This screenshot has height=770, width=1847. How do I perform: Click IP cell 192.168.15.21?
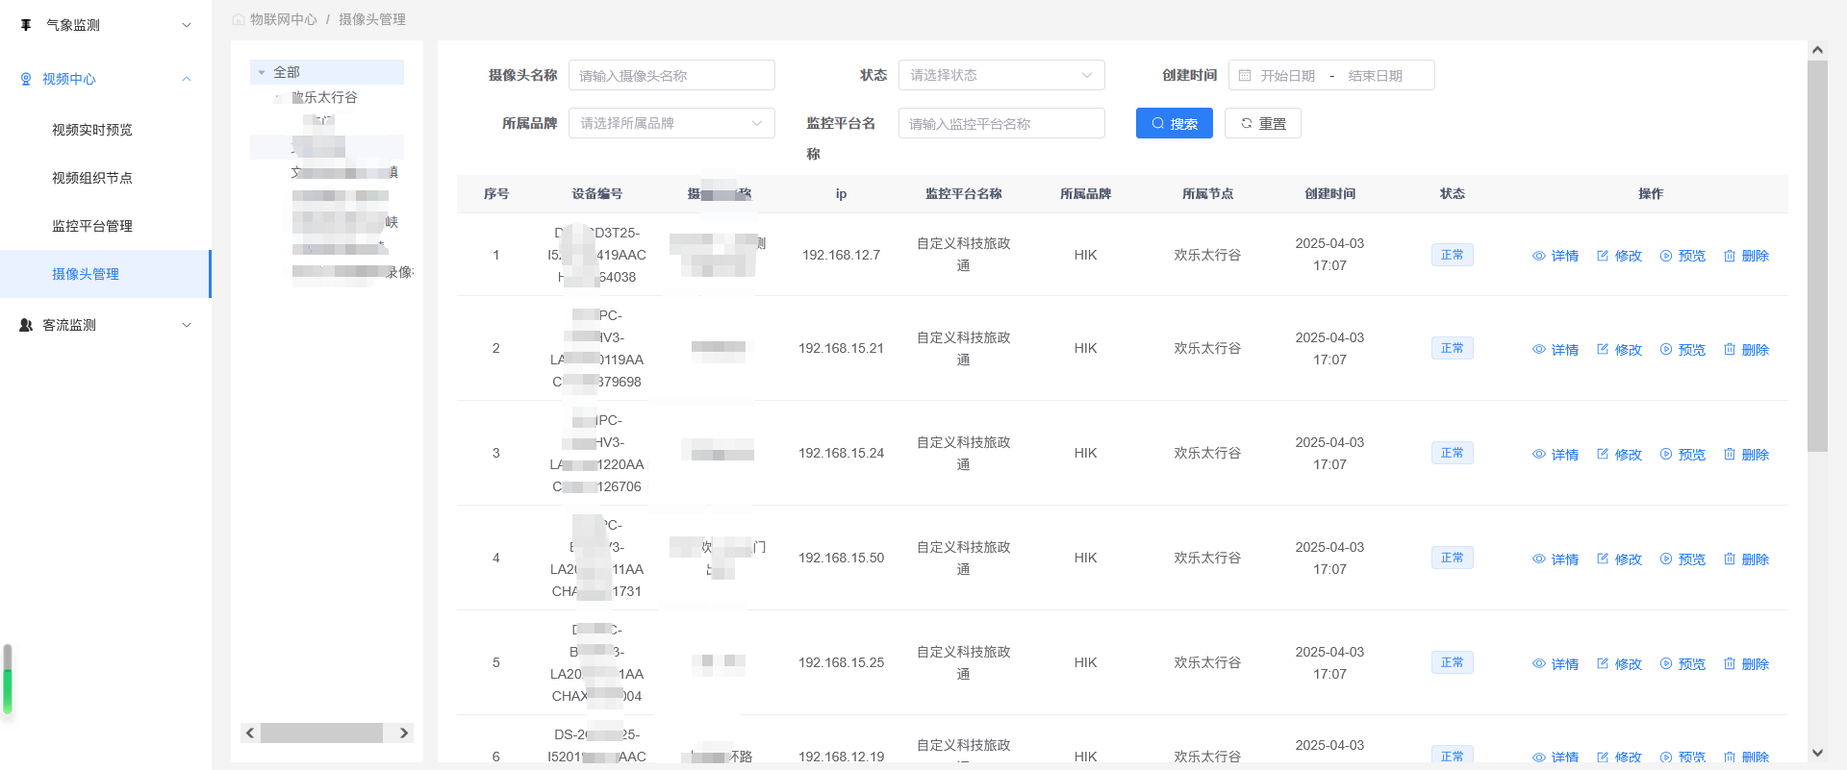point(841,348)
